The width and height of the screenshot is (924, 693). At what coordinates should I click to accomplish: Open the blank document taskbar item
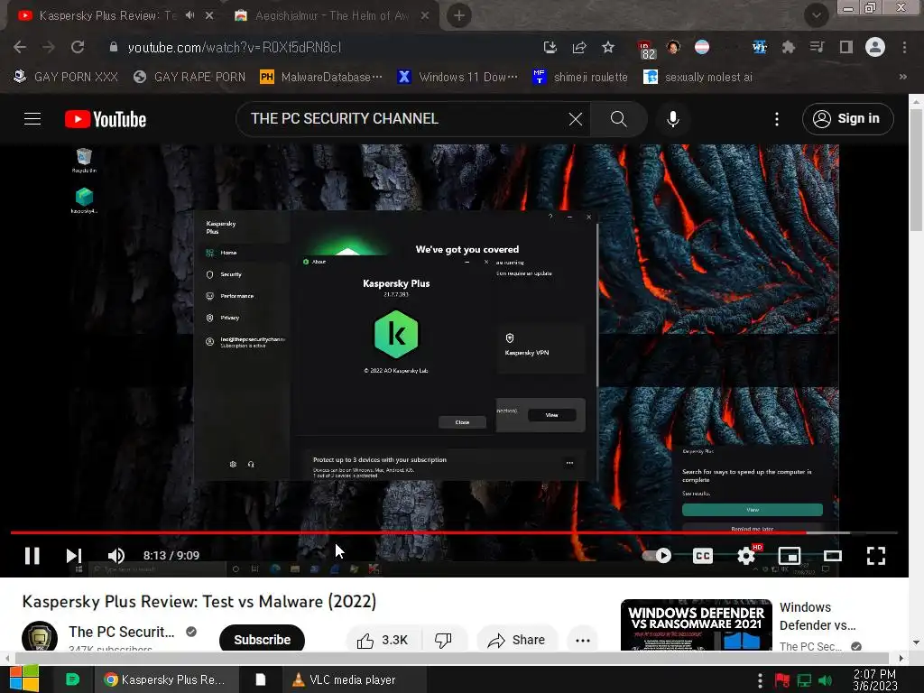point(261,679)
